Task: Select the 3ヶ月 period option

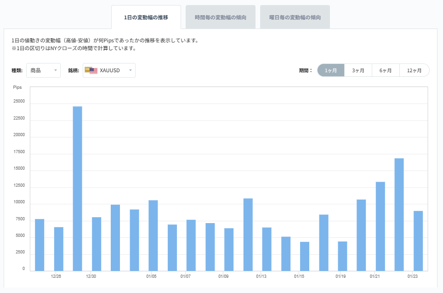Action: tap(358, 70)
